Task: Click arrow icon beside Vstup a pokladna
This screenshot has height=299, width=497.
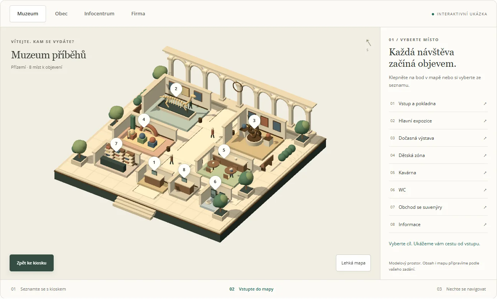Action: (485, 104)
